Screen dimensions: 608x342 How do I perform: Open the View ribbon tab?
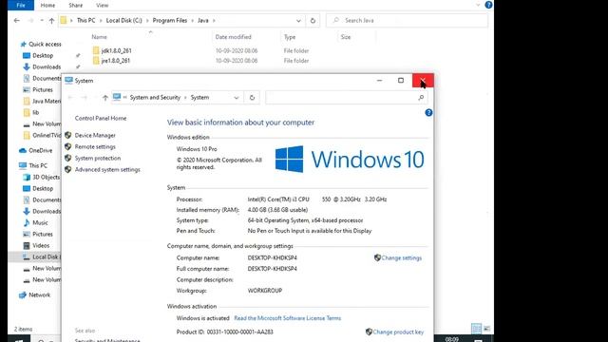[x=103, y=6]
